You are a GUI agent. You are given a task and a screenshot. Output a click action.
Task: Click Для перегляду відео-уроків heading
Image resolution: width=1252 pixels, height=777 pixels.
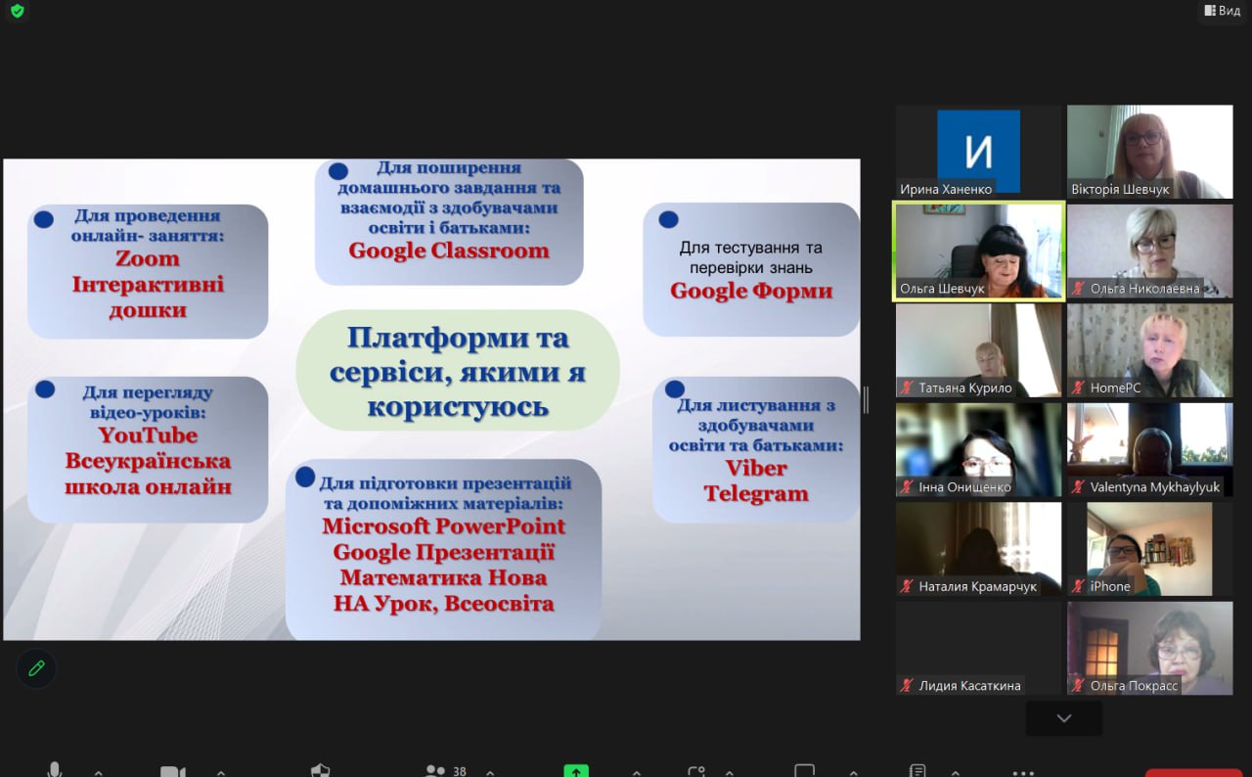pos(148,402)
